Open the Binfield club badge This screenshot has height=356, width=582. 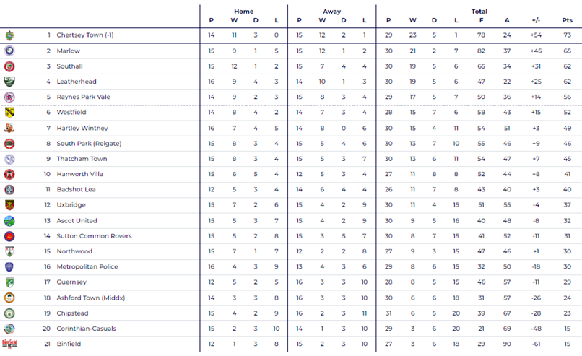[9, 344]
